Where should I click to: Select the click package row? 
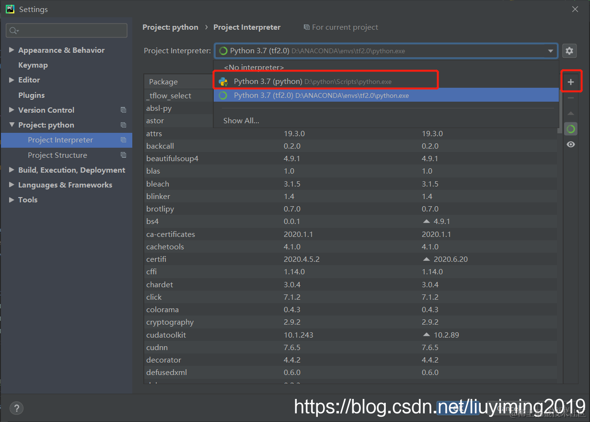tap(351, 297)
